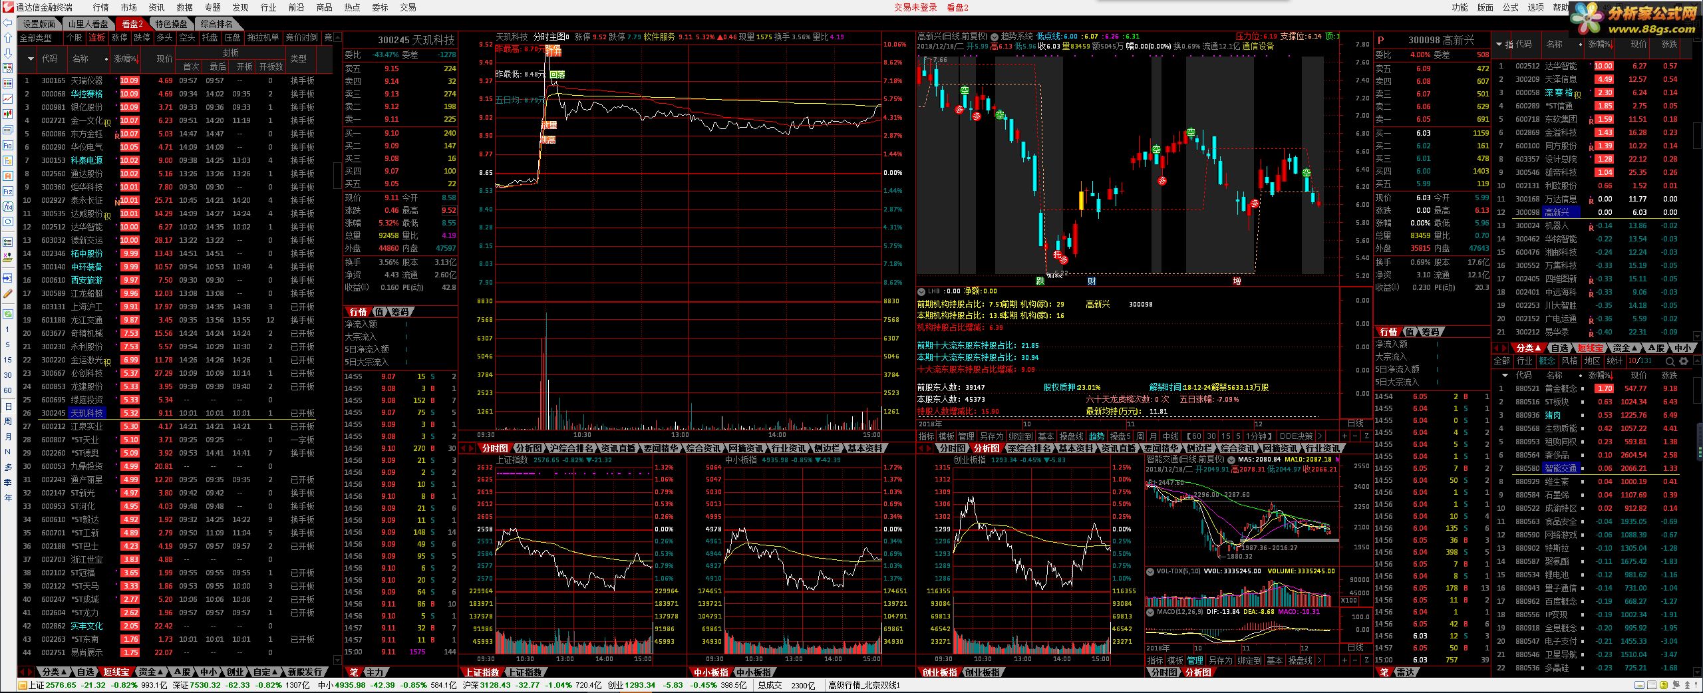Open column menu triangle before 代码 in left list
The width and height of the screenshot is (1703, 693).
coord(30,59)
